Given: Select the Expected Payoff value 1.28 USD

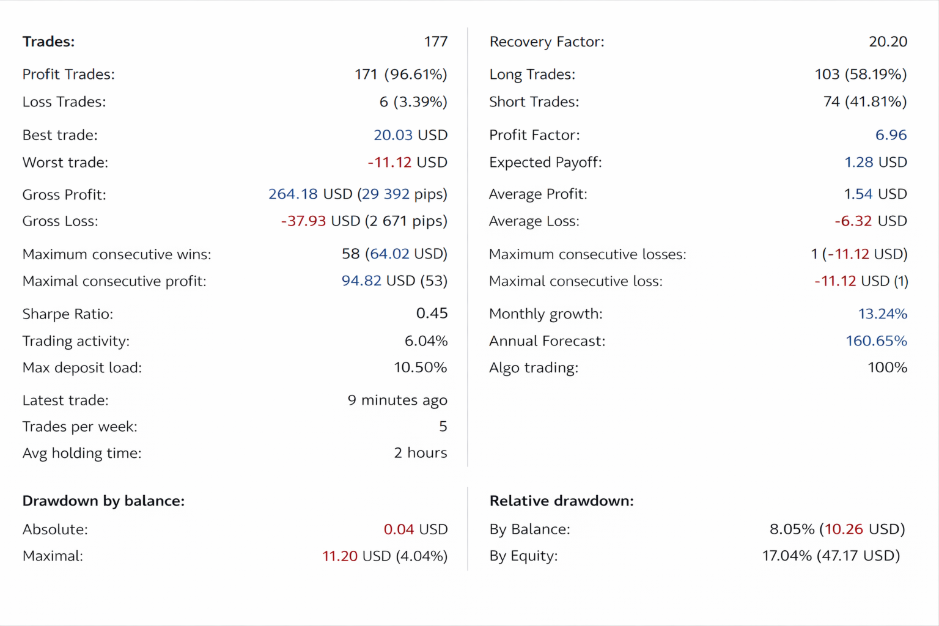Looking at the screenshot, I should click(x=875, y=163).
